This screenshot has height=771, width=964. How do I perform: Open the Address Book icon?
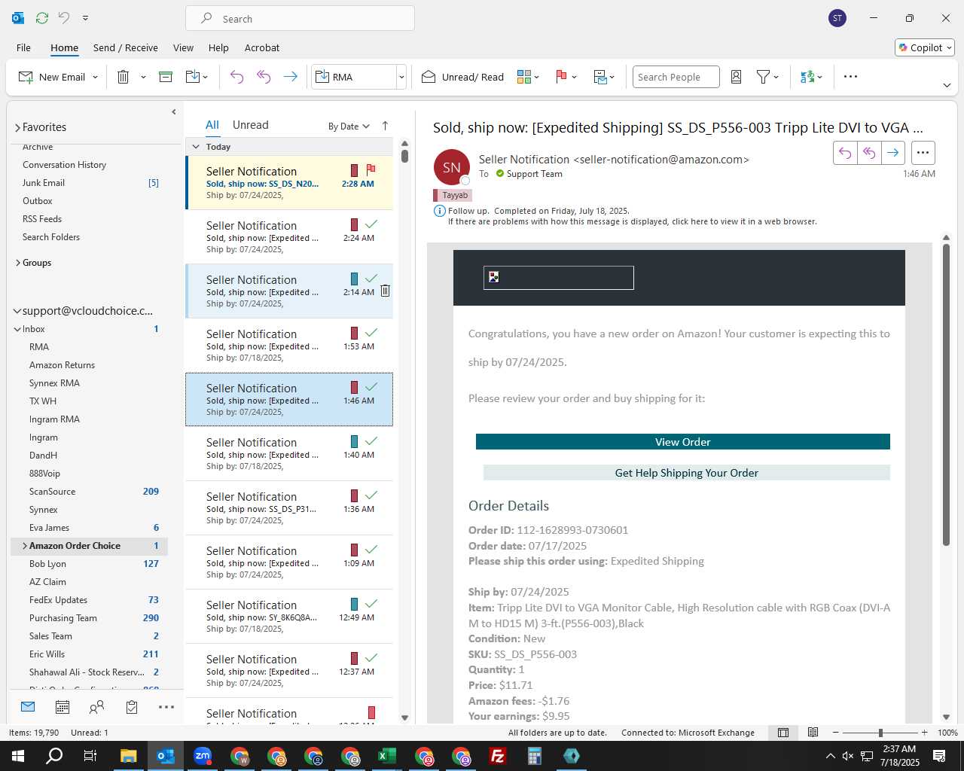737,77
